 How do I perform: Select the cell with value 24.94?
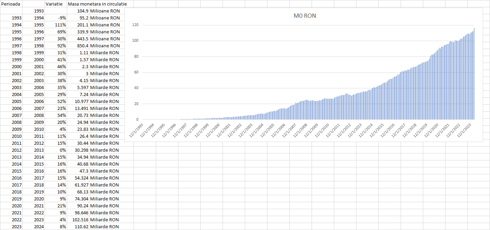(78, 122)
